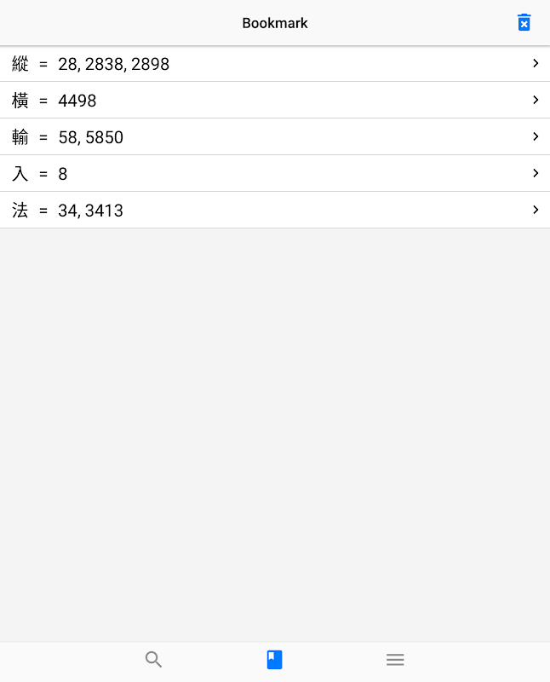The image size is (550, 682).
Task: Click the 縦 kanji character
Action: click(20, 63)
